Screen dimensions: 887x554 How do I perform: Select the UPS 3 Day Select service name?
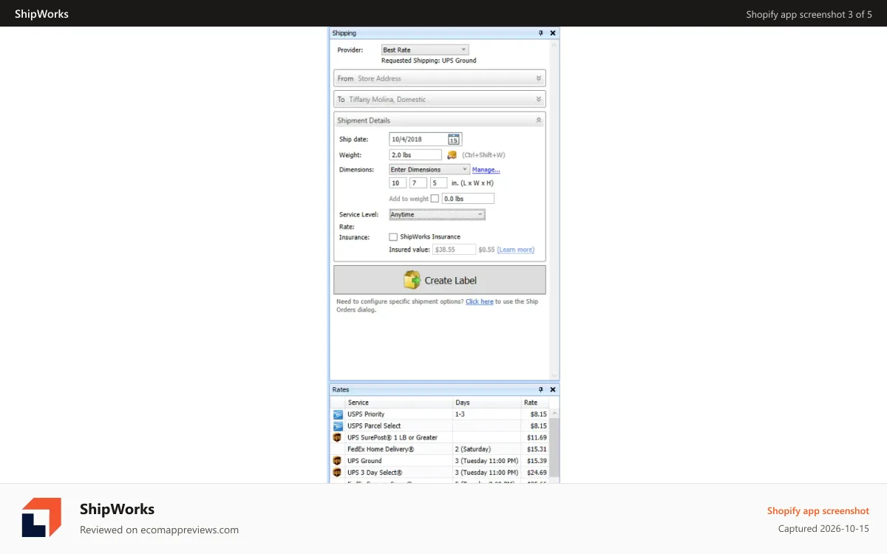(375, 473)
